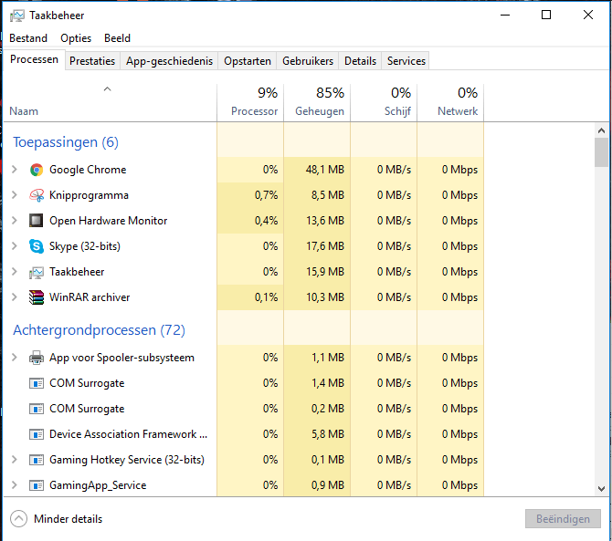
Task: Click the Skype process icon
Action: [x=37, y=246]
